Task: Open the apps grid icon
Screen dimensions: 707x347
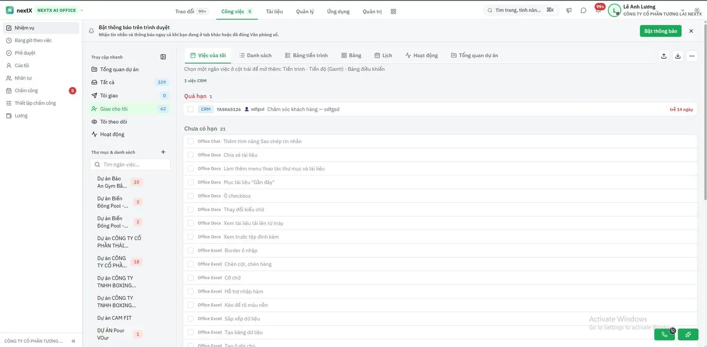Action: click(394, 11)
